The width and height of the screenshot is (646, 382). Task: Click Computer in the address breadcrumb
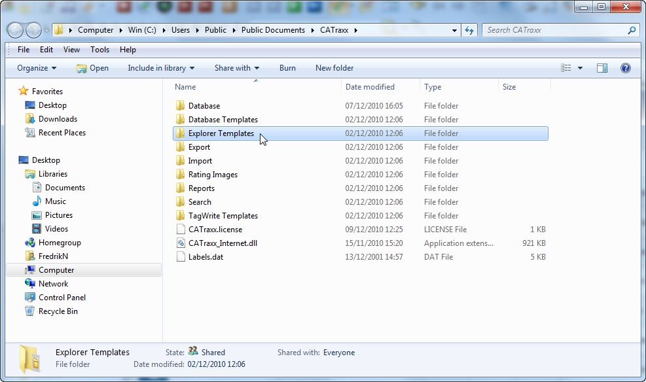click(96, 30)
